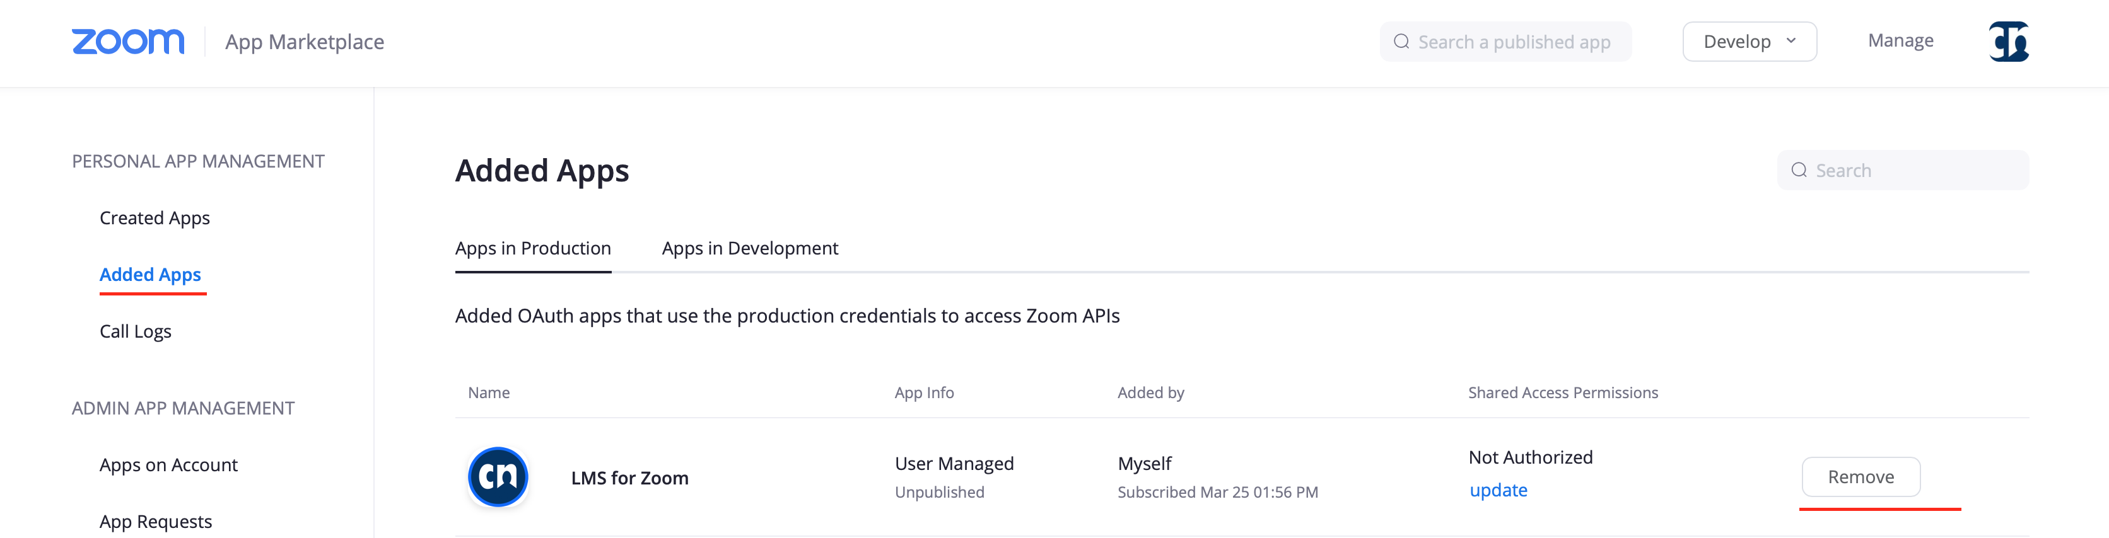Open App Marketplace home

coord(305,42)
